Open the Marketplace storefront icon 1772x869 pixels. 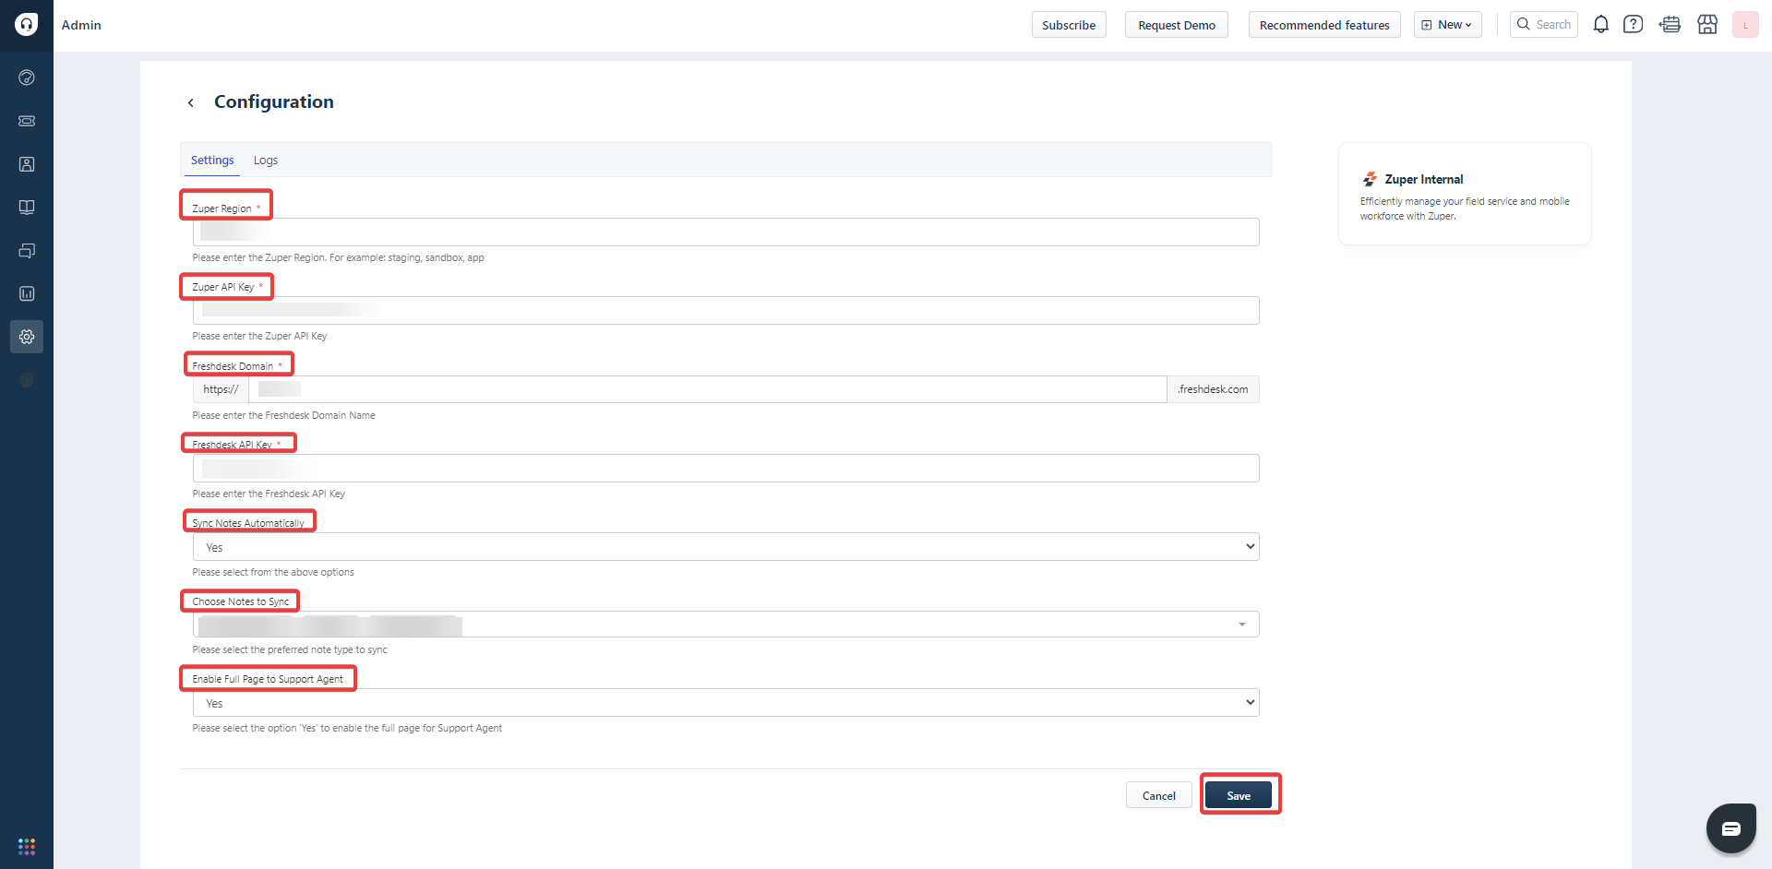point(1707,25)
